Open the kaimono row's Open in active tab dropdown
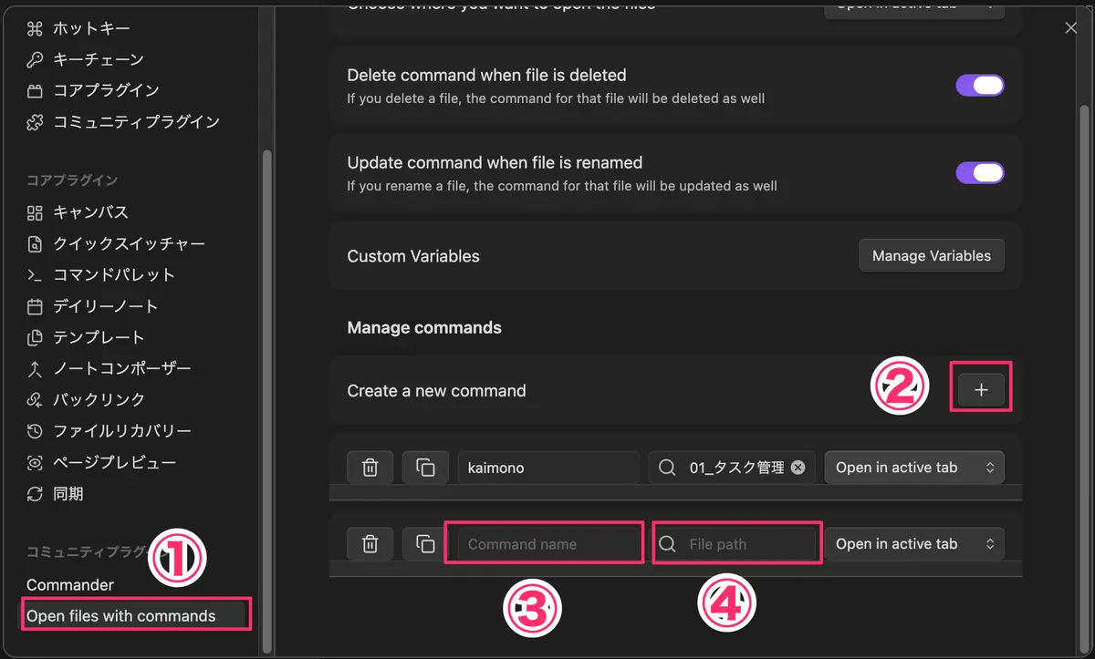Image resolution: width=1095 pixels, height=659 pixels. point(914,468)
